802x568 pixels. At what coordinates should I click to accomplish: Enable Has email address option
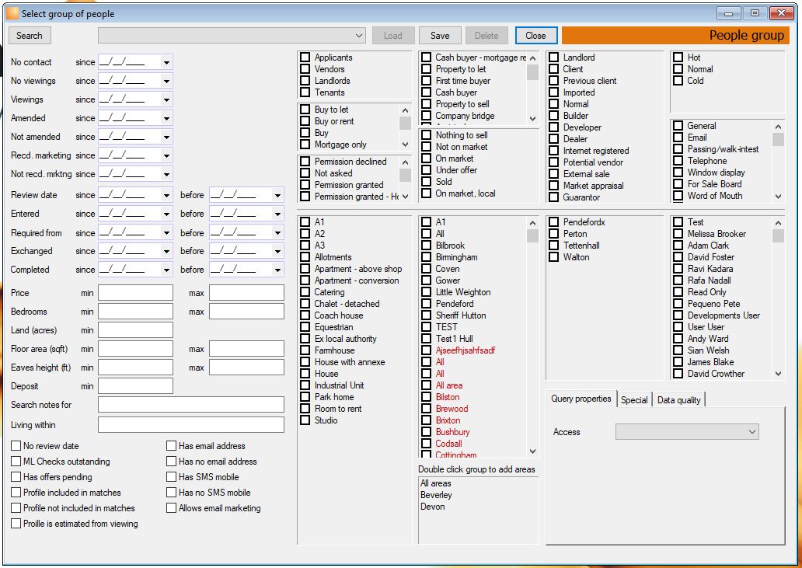click(171, 446)
